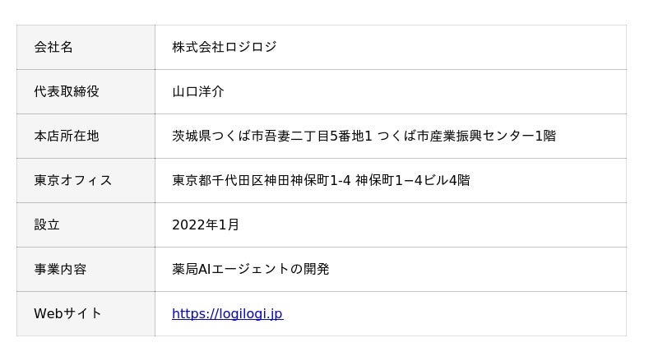Click 株式会社 in the company name
658x361 pixels.
point(197,47)
